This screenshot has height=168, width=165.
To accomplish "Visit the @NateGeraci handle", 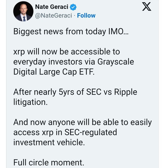I will coord(53,15).
